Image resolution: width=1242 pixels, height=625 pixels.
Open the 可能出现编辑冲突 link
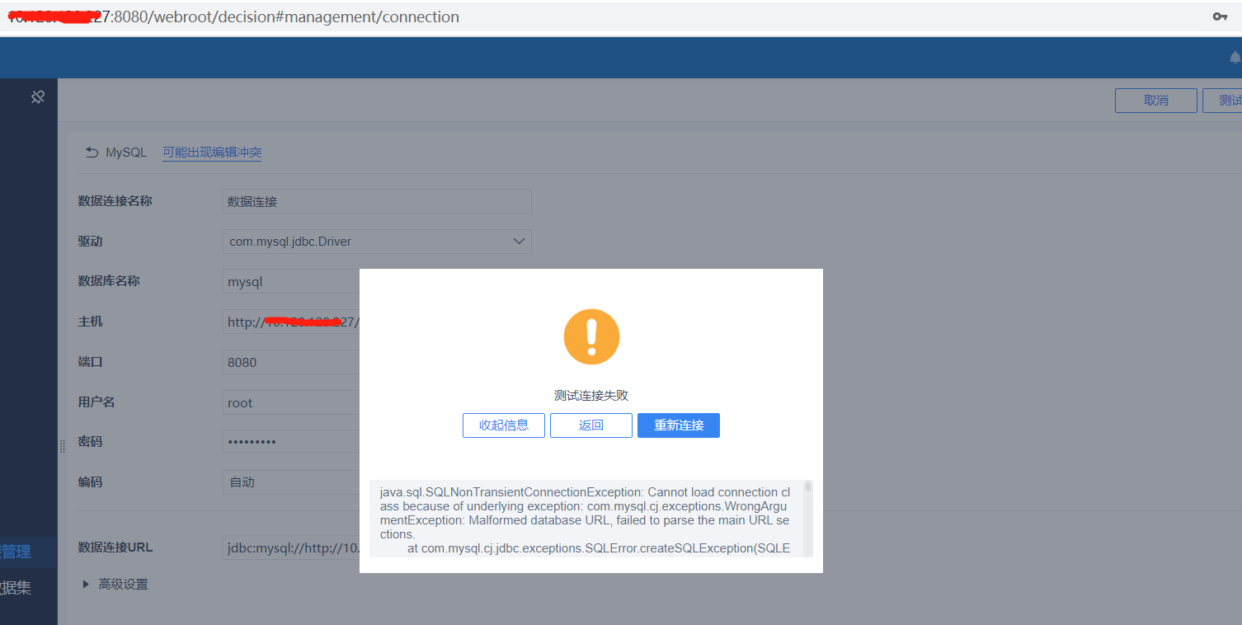(212, 153)
